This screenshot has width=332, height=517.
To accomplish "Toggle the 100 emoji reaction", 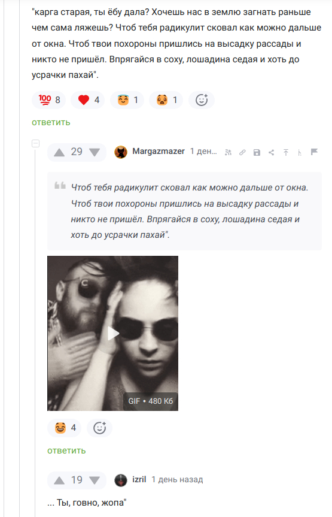I will (48, 100).
